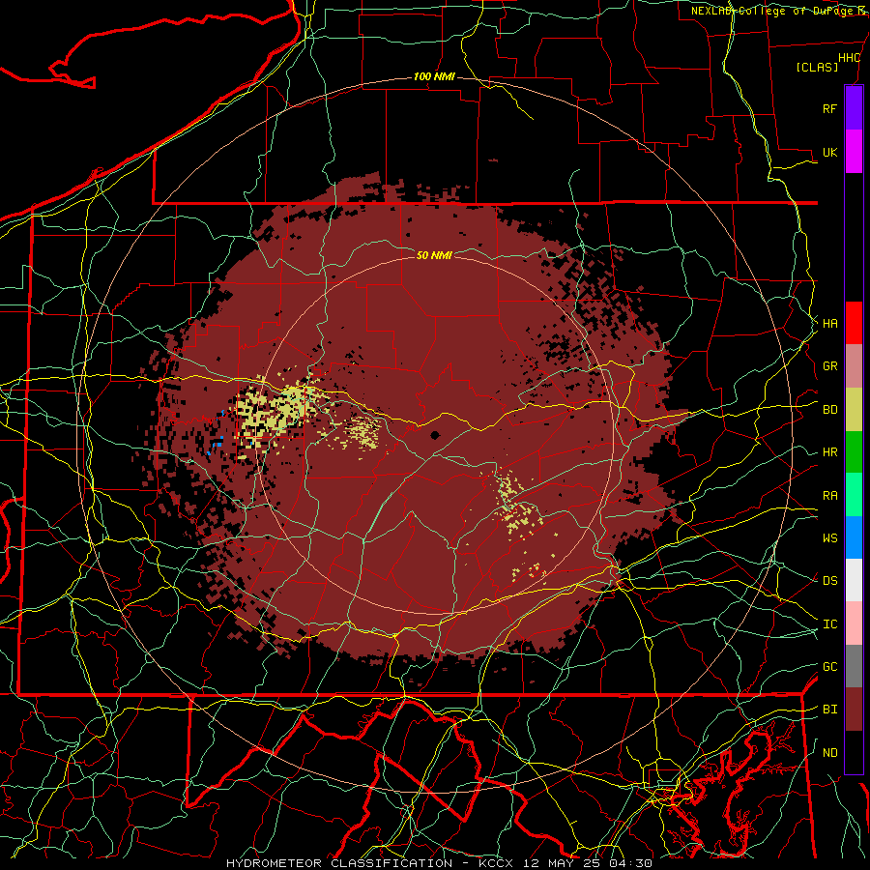The image size is (870, 870).
Task: Click the purple RF color swatch
Action: (x=854, y=108)
